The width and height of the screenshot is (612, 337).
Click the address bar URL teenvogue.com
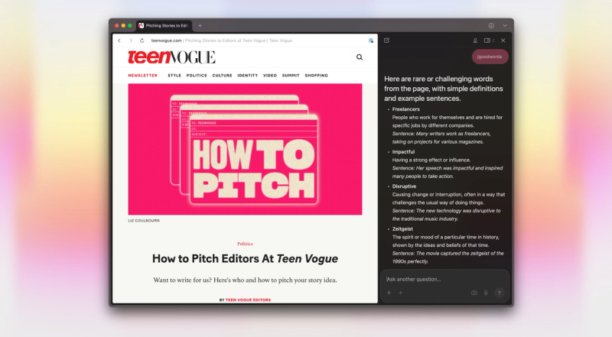click(166, 41)
